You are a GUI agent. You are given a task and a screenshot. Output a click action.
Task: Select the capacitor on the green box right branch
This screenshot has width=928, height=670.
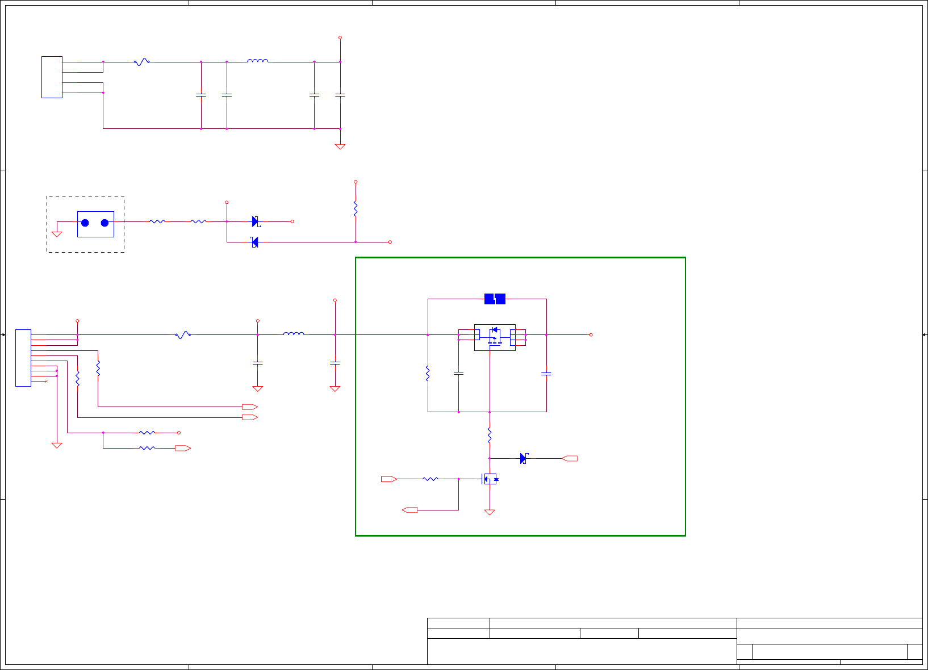(x=546, y=374)
